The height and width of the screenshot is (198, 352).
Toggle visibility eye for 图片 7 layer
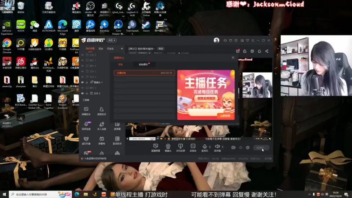(x=82, y=60)
